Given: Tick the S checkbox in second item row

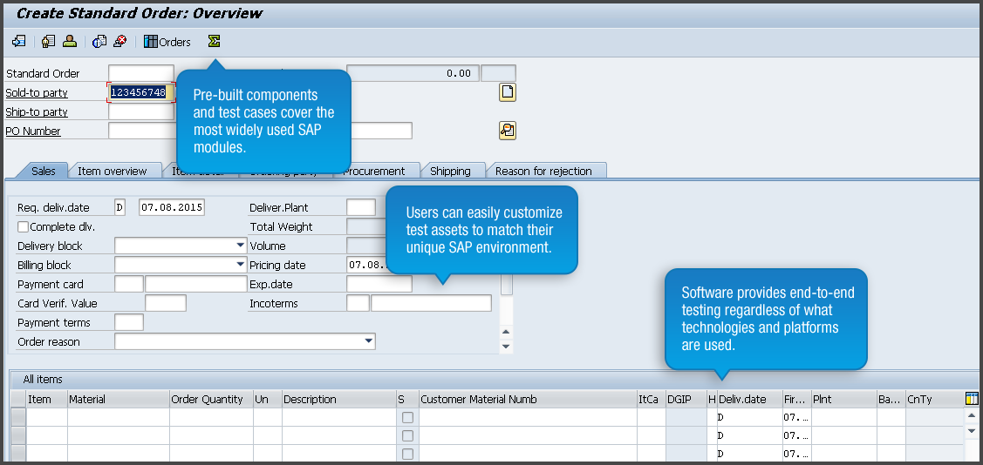Looking at the screenshot, I should pos(407,436).
